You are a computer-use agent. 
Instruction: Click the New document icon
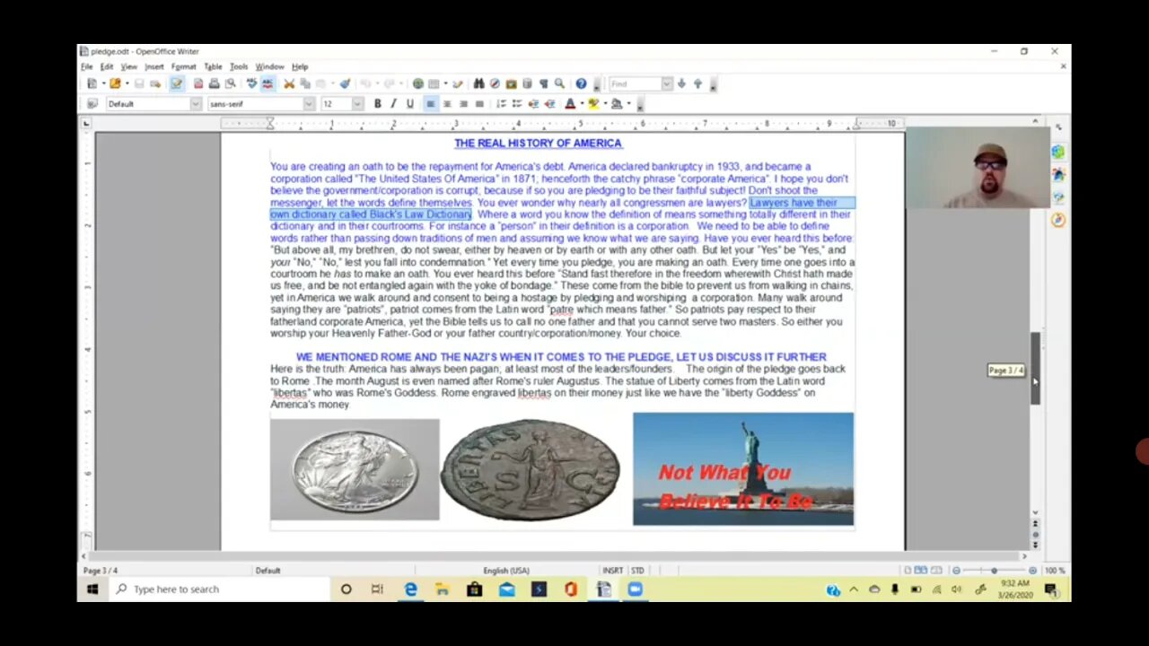(x=92, y=83)
